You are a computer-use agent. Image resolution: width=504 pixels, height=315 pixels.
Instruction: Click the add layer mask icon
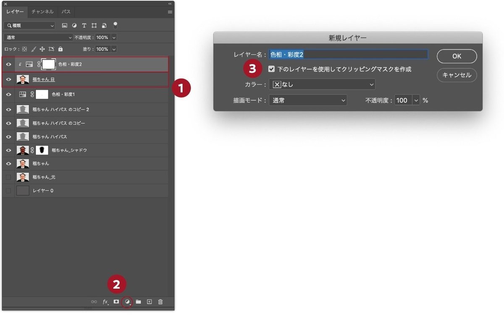click(x=116, y=302)
